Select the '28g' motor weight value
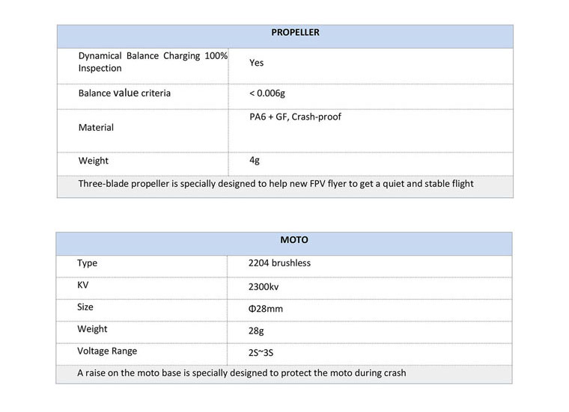Image resolution: width=569 pixels, height=412 pixels. click(x=257, y=330)
